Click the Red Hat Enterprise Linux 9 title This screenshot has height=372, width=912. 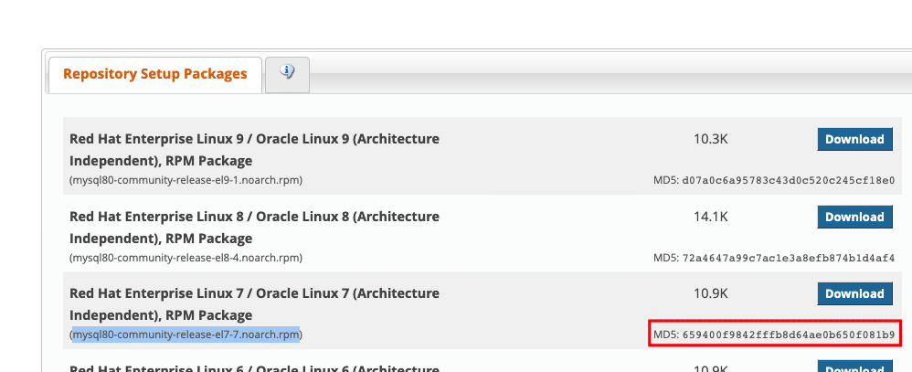tap(254, 150)
